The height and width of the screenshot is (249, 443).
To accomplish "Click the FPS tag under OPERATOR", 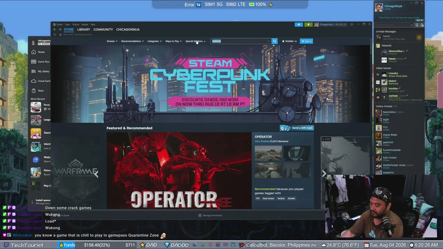I will tap(257, 199).
